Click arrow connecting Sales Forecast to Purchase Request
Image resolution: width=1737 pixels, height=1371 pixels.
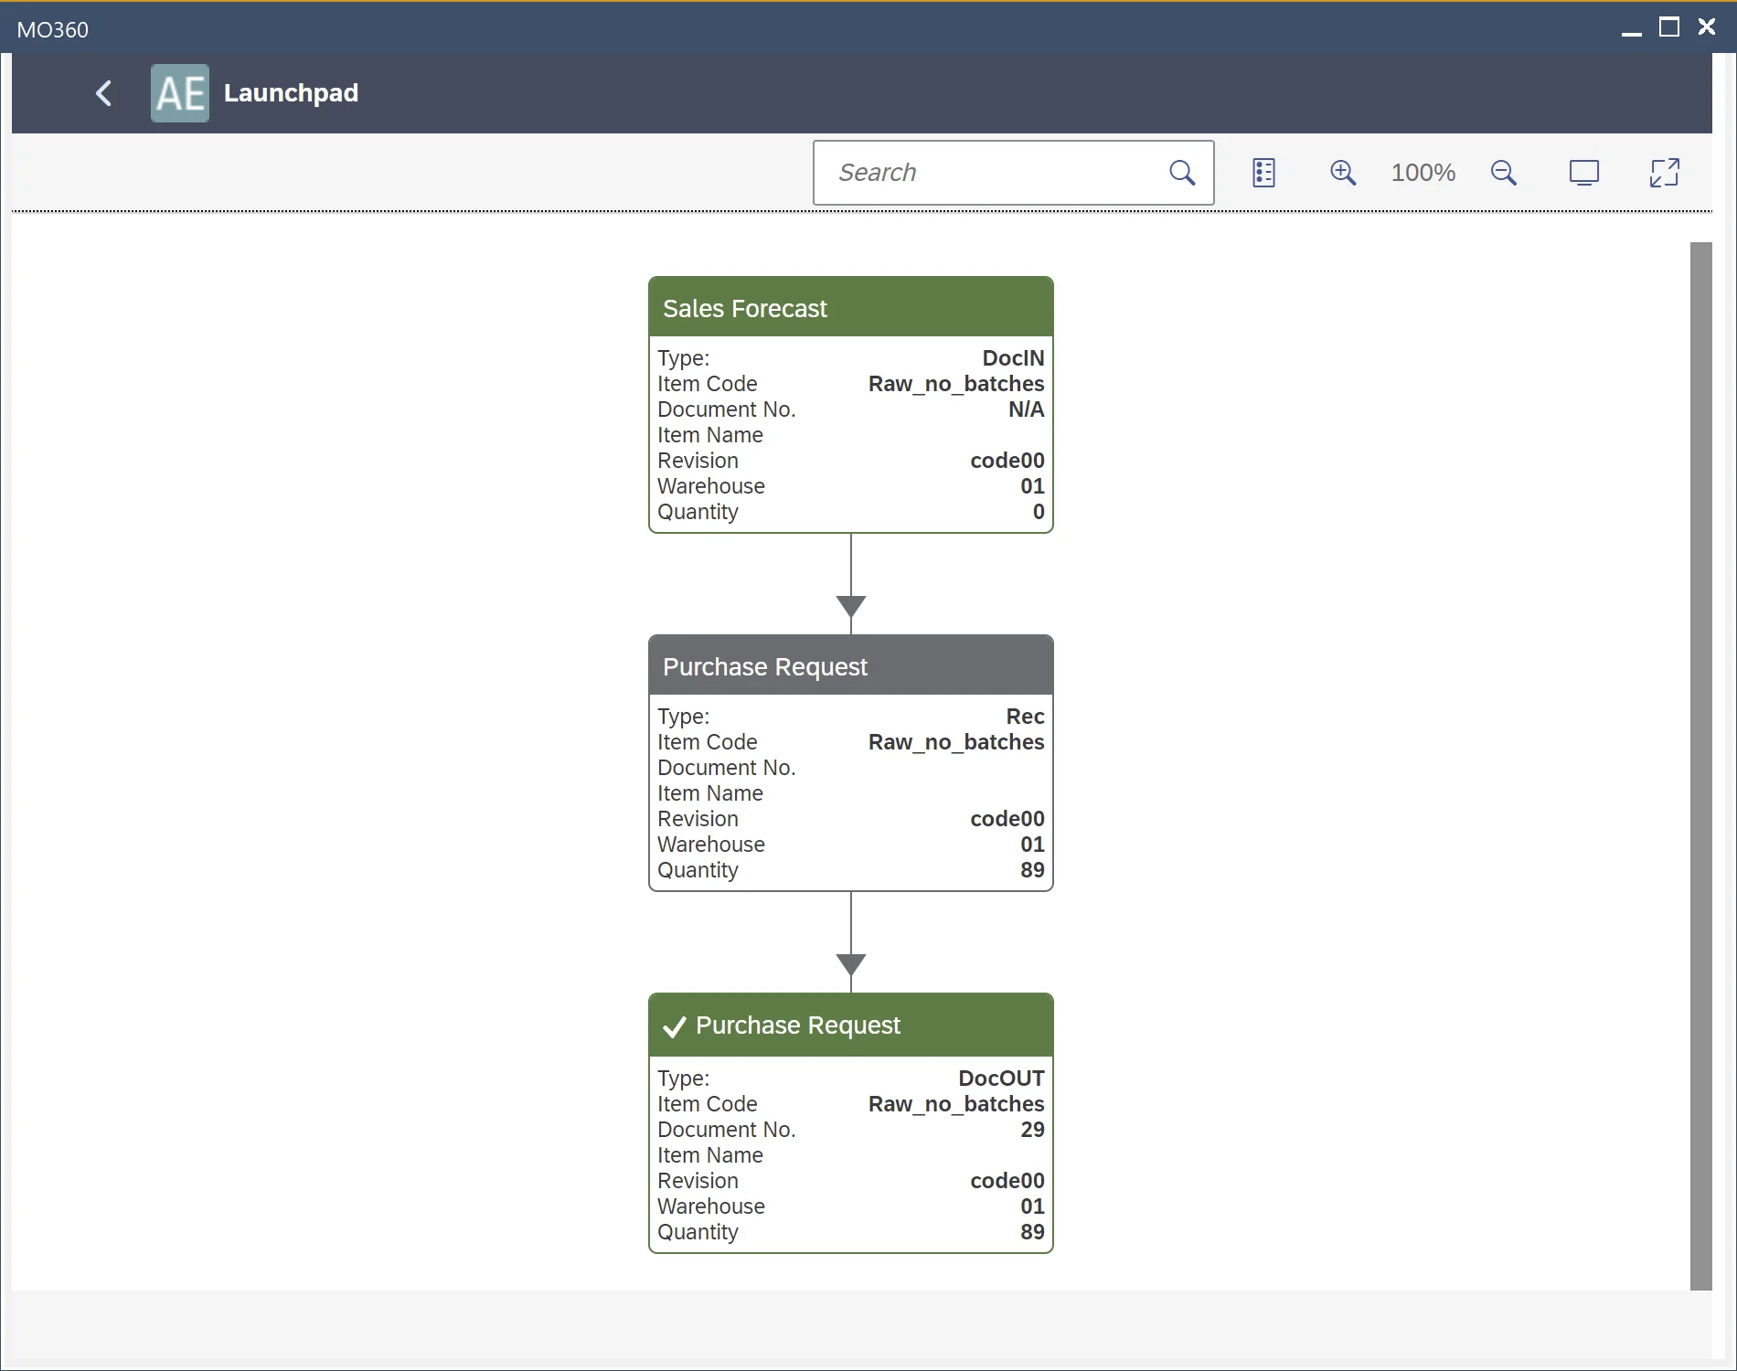pos(850,585)
